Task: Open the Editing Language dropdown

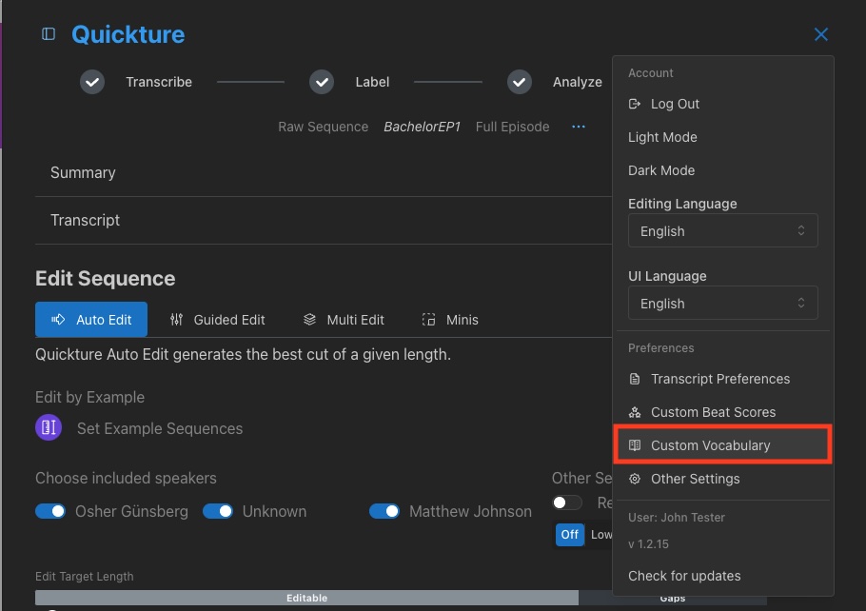Action: [722, 230]
